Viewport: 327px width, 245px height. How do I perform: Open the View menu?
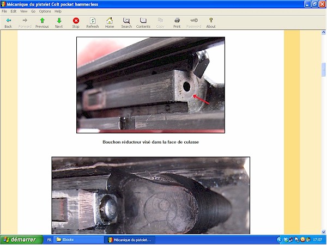pos(23,11)
